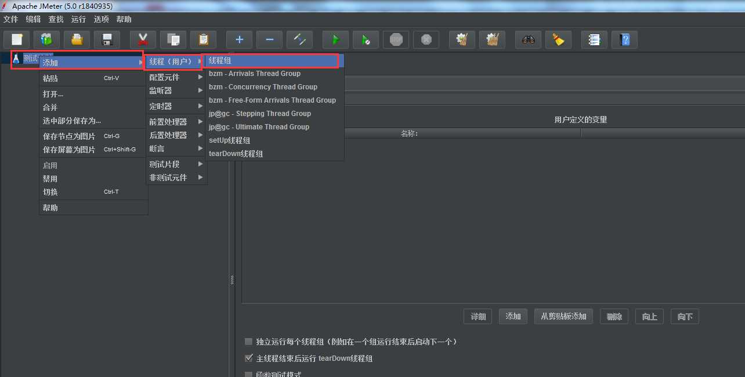Open the Function Helper list icon
Screen dimensions: 745x377
click(x=594, y=39)
